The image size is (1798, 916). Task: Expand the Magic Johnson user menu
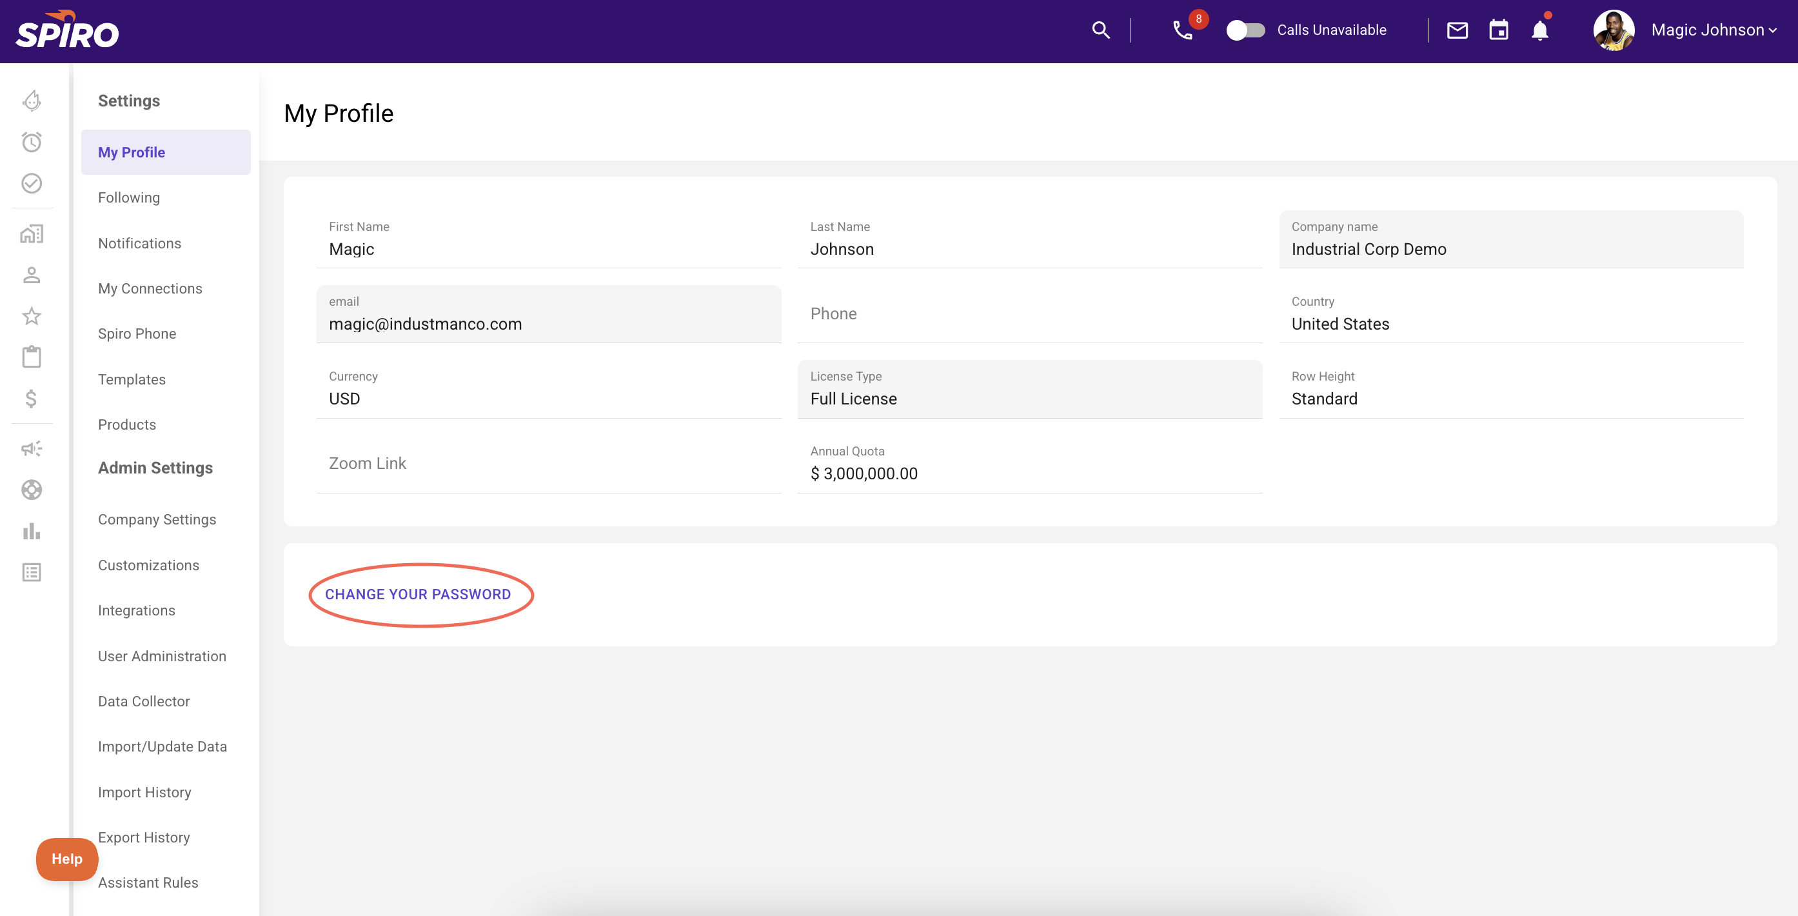(1713, 30)
